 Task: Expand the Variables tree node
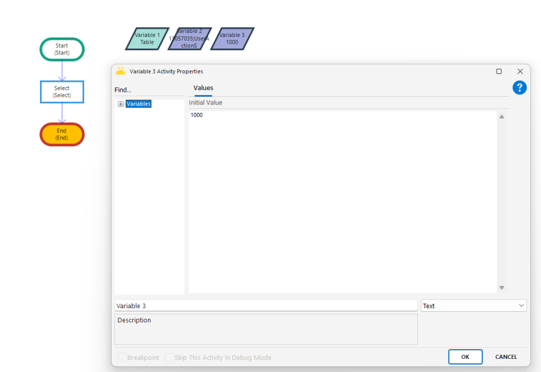pyautogui.click(x=120, y=104)
